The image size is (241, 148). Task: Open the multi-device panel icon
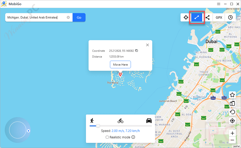click(x=232, y=103)
